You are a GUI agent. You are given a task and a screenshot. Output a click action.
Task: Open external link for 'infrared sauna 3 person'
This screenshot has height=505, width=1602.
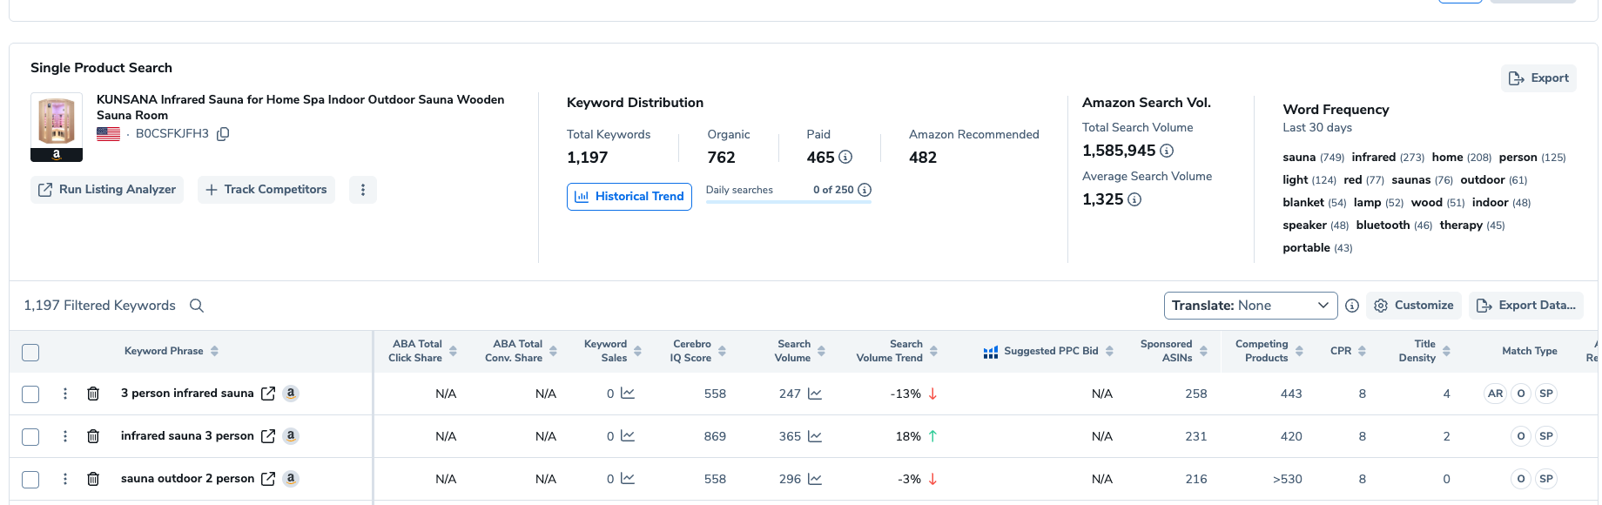(x=268, y=436)
